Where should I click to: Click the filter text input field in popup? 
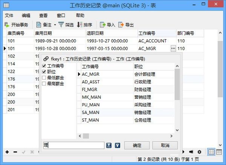click(x=73, y=145)
